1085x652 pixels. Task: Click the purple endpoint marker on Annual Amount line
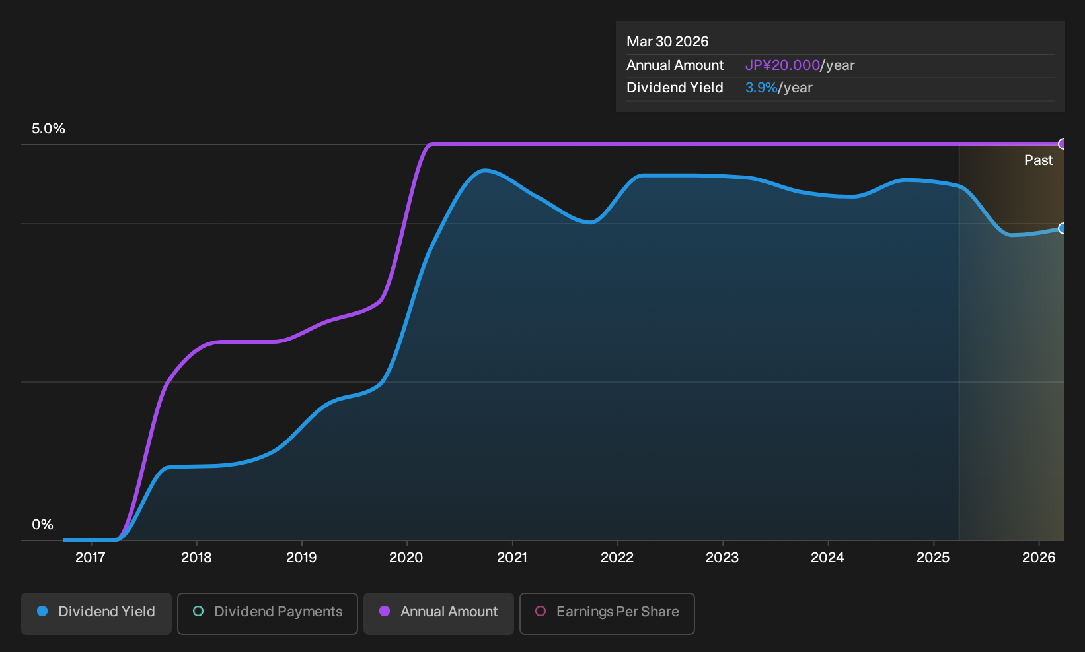[x=1063, y=144]
